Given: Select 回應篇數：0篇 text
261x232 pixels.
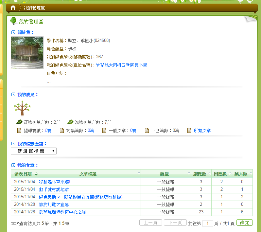Looking at the screenshot, I should (x=165, y=131).
